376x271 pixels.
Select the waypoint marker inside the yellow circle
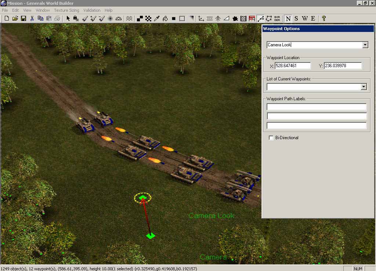point(142,198)
